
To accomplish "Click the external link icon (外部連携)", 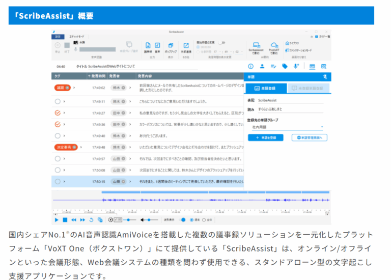I will [x=186, y=45].
